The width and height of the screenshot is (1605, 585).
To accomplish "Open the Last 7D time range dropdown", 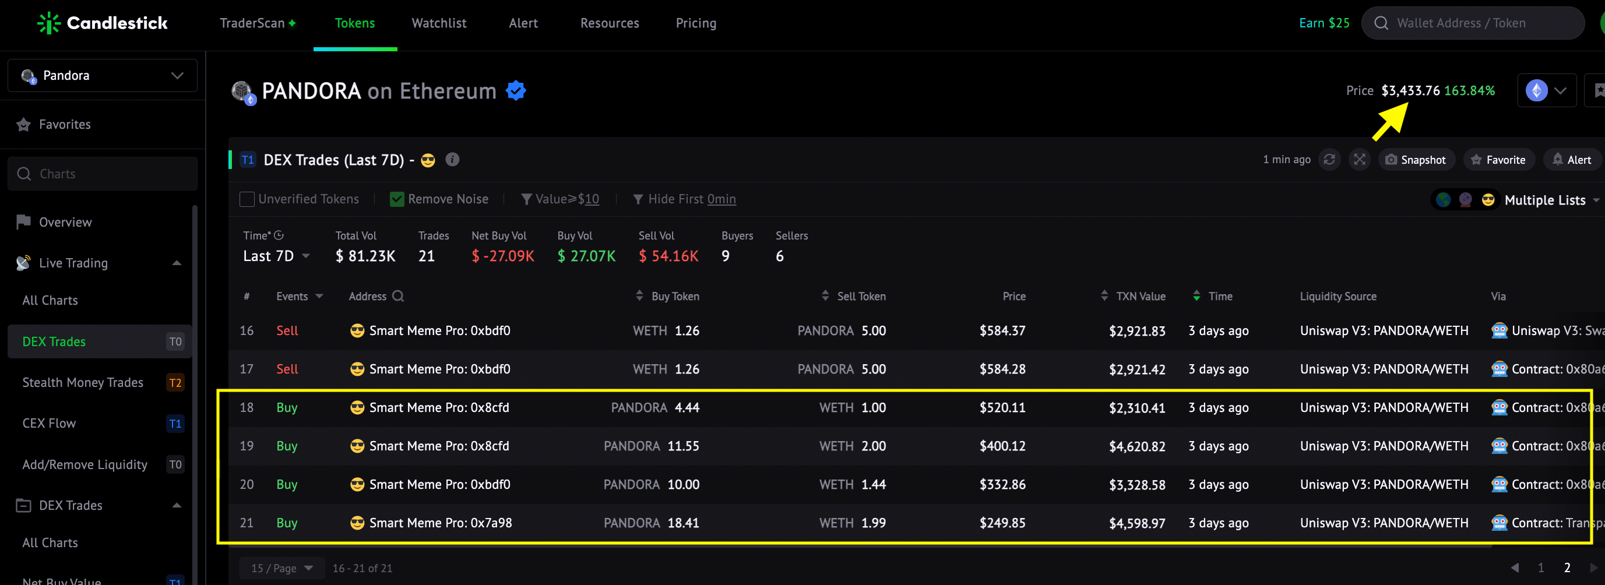I will (x=276, y=256).
